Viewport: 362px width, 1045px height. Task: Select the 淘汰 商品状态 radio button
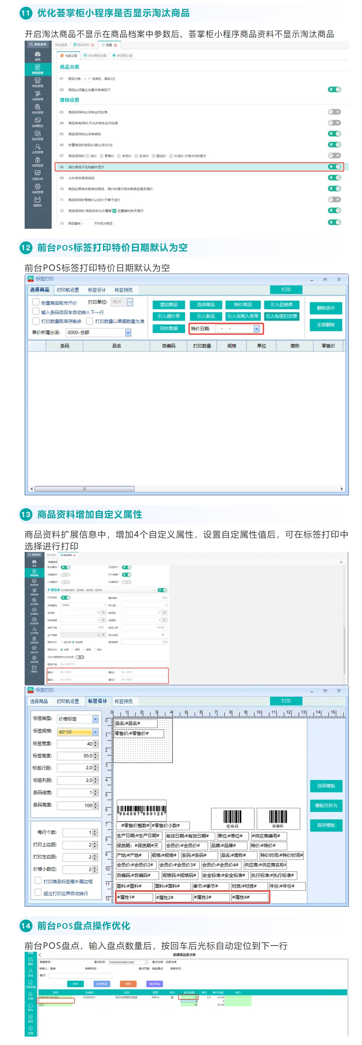(x=95, y=649)
